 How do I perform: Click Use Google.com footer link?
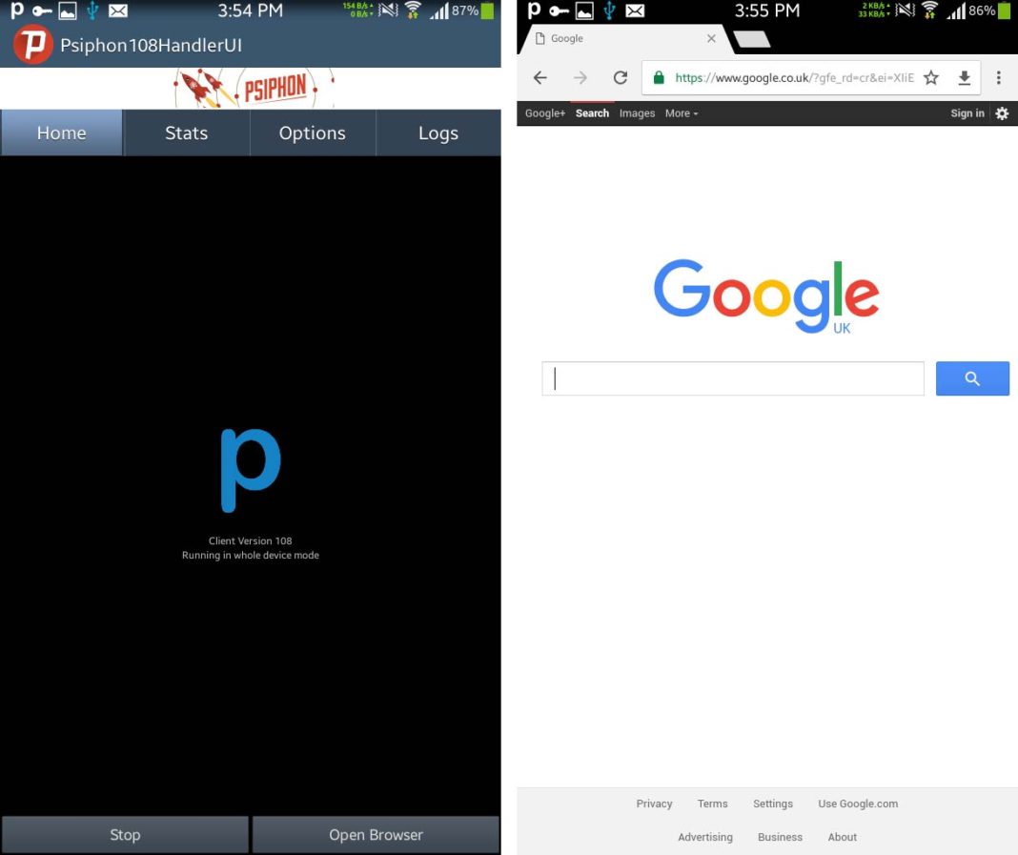[858, 804]
